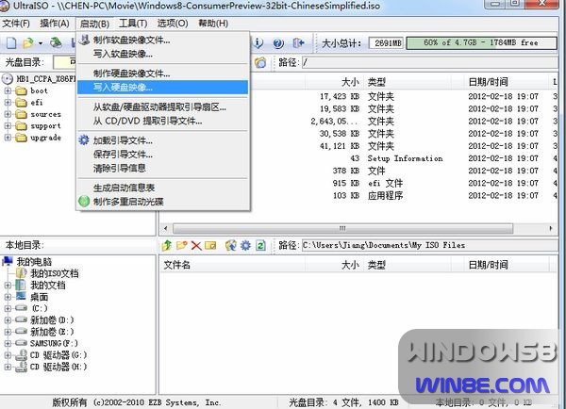Image resolution: width=566 pixels, height=409 pixels.
Task: Select CD 驱动器 (G:) drive
Action: tap(58, 355)
